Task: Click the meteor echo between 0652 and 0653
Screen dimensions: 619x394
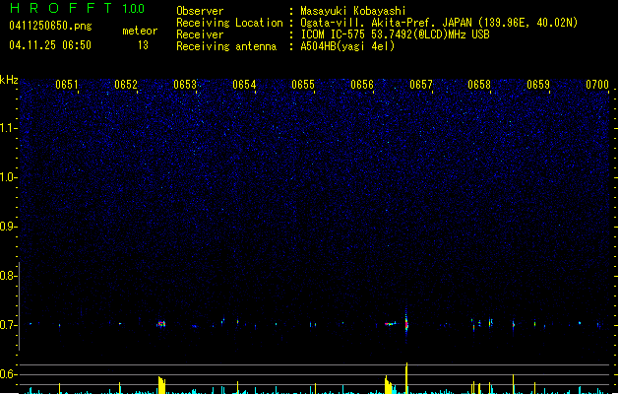Action: point(161,324)
